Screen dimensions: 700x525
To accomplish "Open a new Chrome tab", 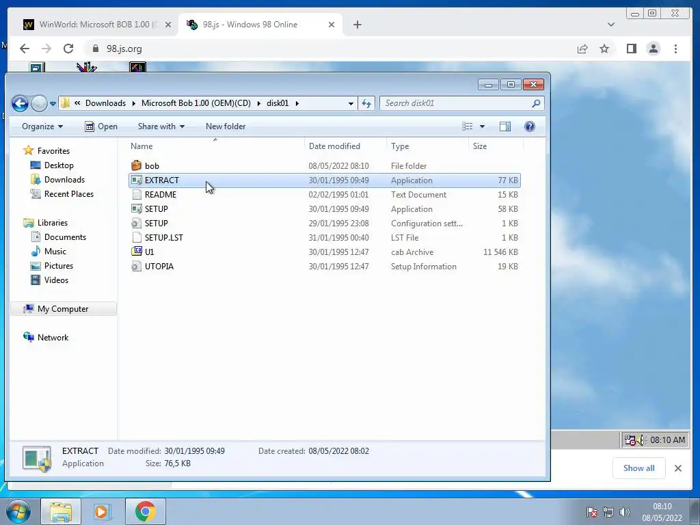I will (357, 25).
